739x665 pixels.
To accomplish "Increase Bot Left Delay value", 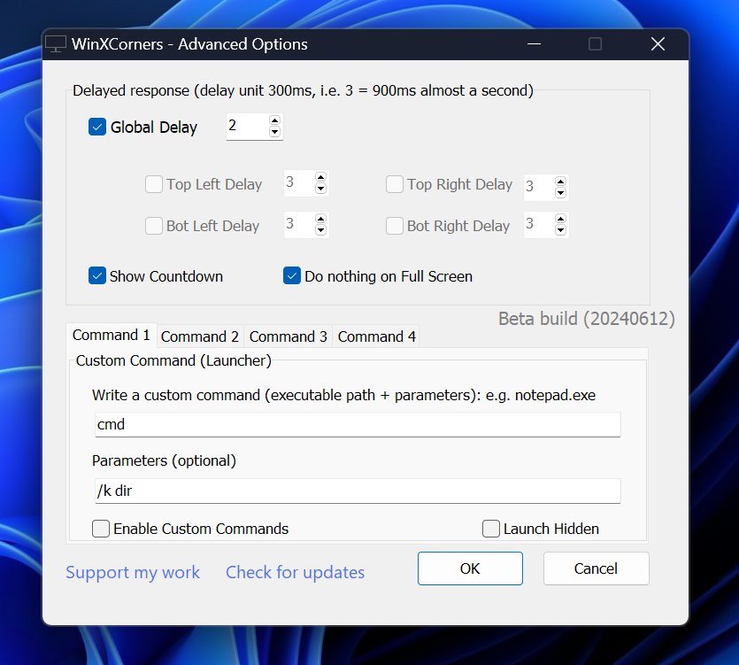I will 321,219.
